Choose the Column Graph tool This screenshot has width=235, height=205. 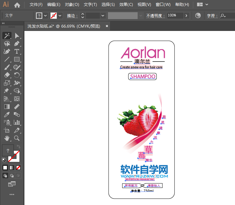pos(17,122)
